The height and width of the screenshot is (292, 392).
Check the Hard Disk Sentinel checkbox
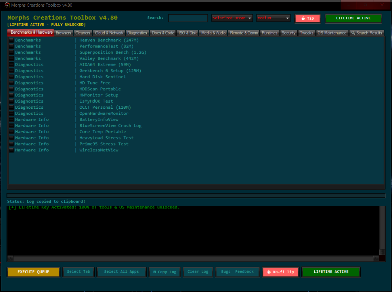pyautogui.click(x=12, y=77)
